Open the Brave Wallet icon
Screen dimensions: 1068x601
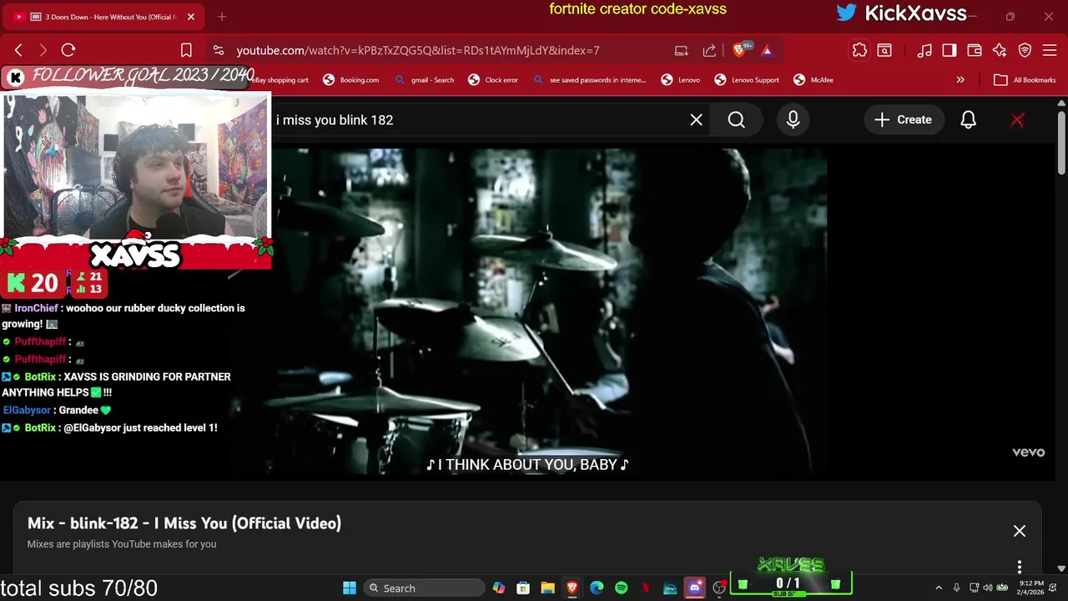pos(974,50)
